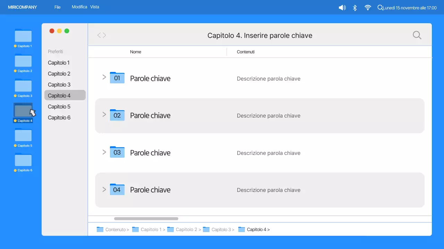
Task: Click the horizontal scrollbar at the window bottom
Action: [146, 218]
